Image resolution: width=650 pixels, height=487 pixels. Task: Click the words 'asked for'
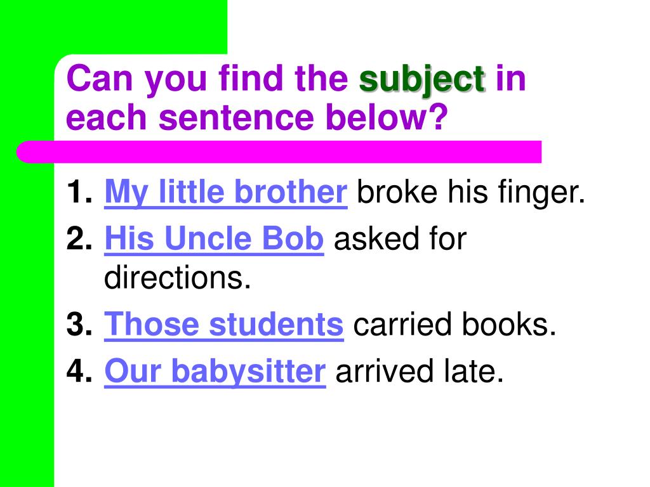[x=400, y=239]
